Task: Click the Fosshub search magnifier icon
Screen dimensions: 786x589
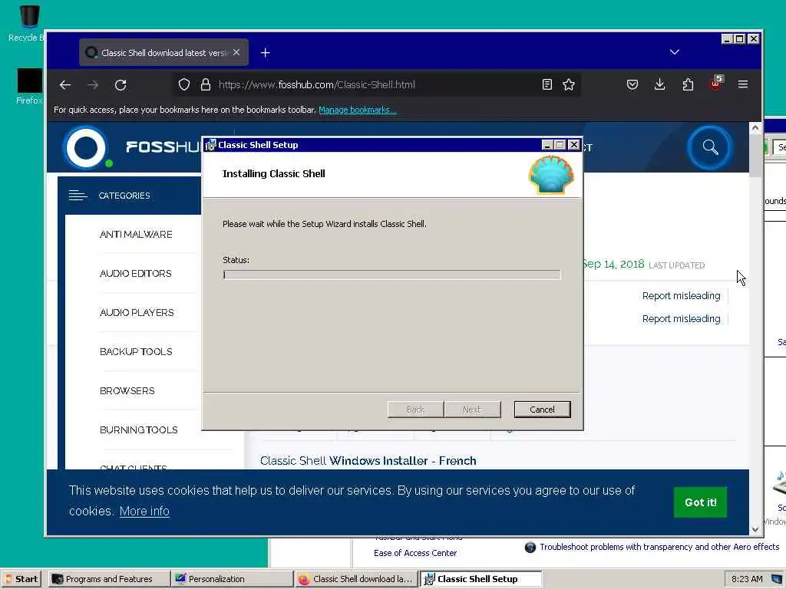Action: tap(710, 148)
